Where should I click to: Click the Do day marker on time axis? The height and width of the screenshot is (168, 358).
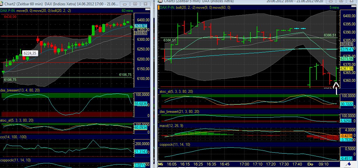click(310, 164)
